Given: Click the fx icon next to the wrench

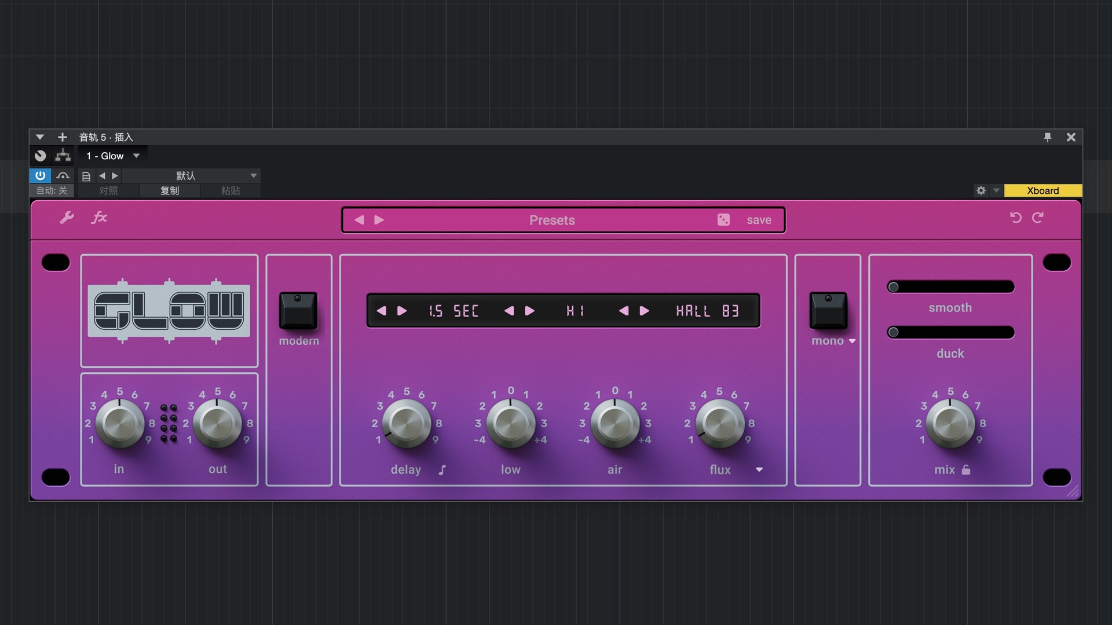Looking at the screenshot, I should click(100, 218).
